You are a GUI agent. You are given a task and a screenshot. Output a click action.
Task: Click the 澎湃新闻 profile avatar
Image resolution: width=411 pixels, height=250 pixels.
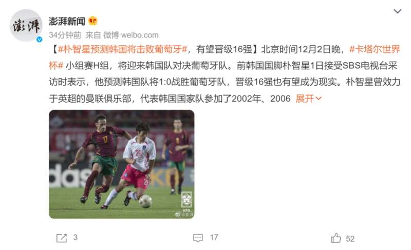pyautogui.click(x=26, y=25)
